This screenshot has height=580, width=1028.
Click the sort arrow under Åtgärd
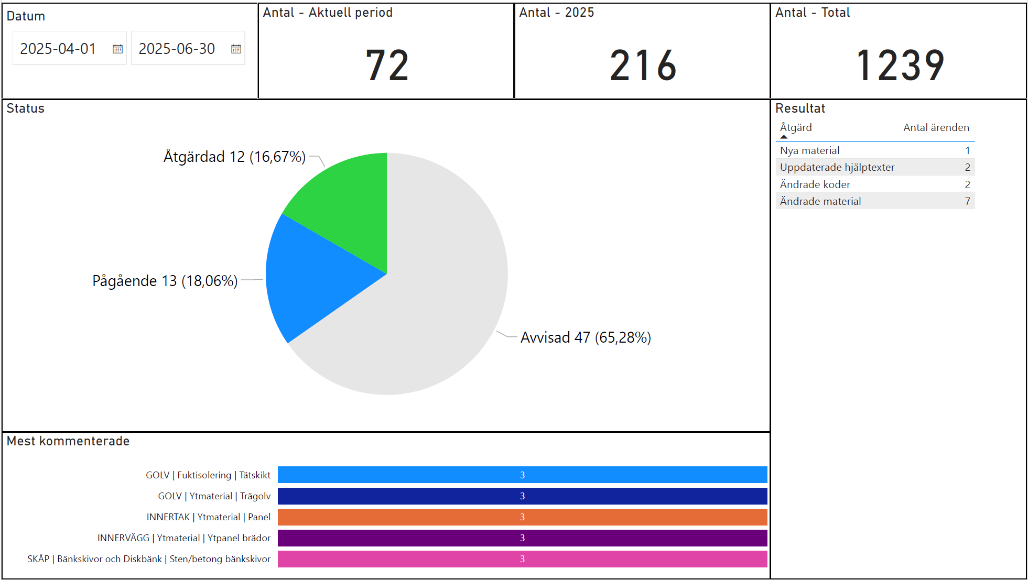coord(784,137)
